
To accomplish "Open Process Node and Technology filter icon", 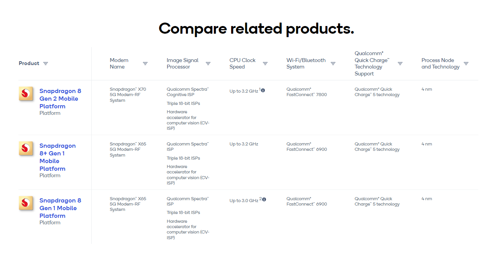I will click(466, 64).
